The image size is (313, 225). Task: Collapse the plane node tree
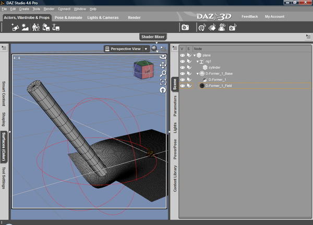point(195,55)
